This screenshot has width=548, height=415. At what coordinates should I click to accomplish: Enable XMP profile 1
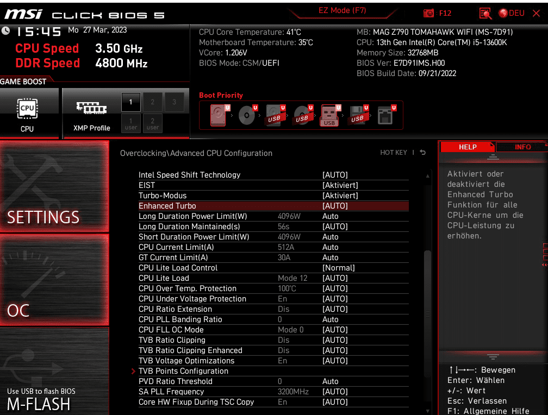coord(130,102)
